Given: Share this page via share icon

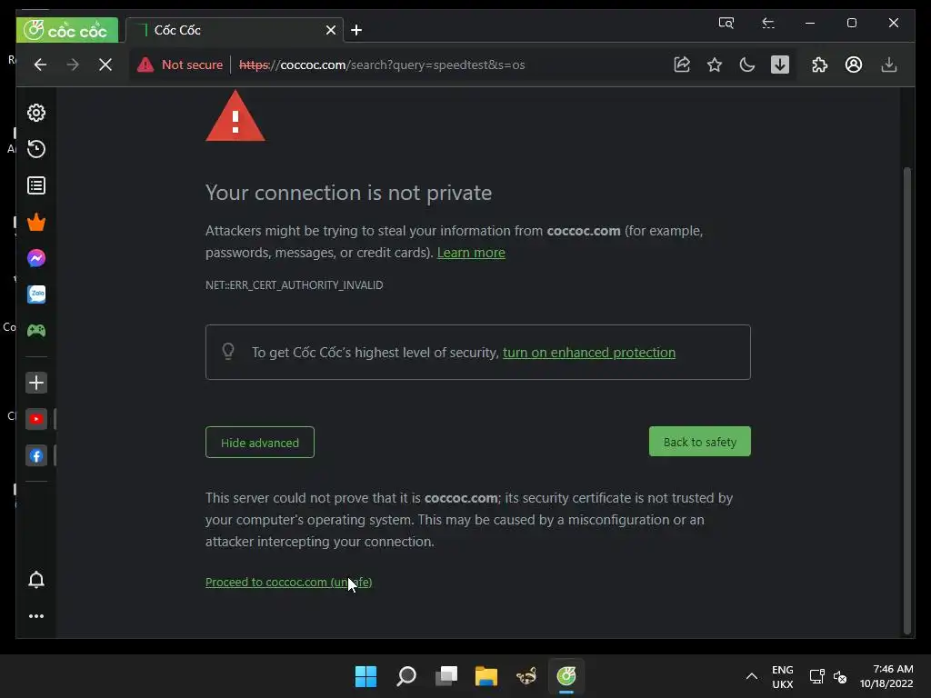Looking at the screenshot, I should (682, 65).
